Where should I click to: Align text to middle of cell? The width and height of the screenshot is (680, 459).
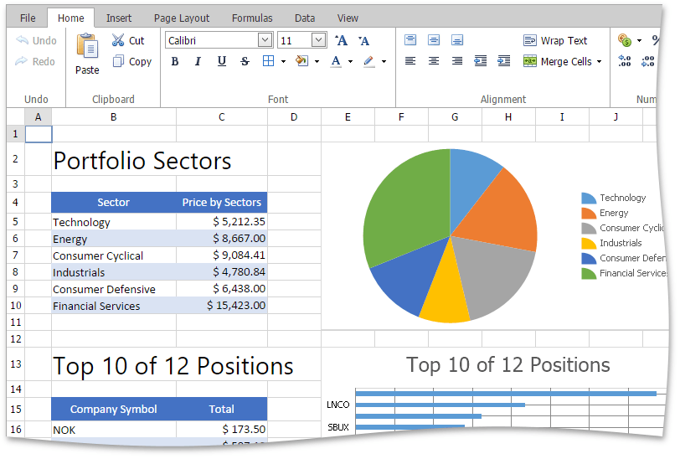coord(434,40)
